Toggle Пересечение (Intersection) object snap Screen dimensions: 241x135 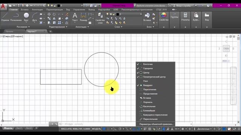point(156,89)
